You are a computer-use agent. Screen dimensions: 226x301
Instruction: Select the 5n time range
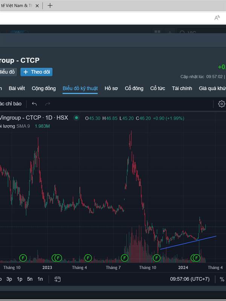(x=30, y=279)
